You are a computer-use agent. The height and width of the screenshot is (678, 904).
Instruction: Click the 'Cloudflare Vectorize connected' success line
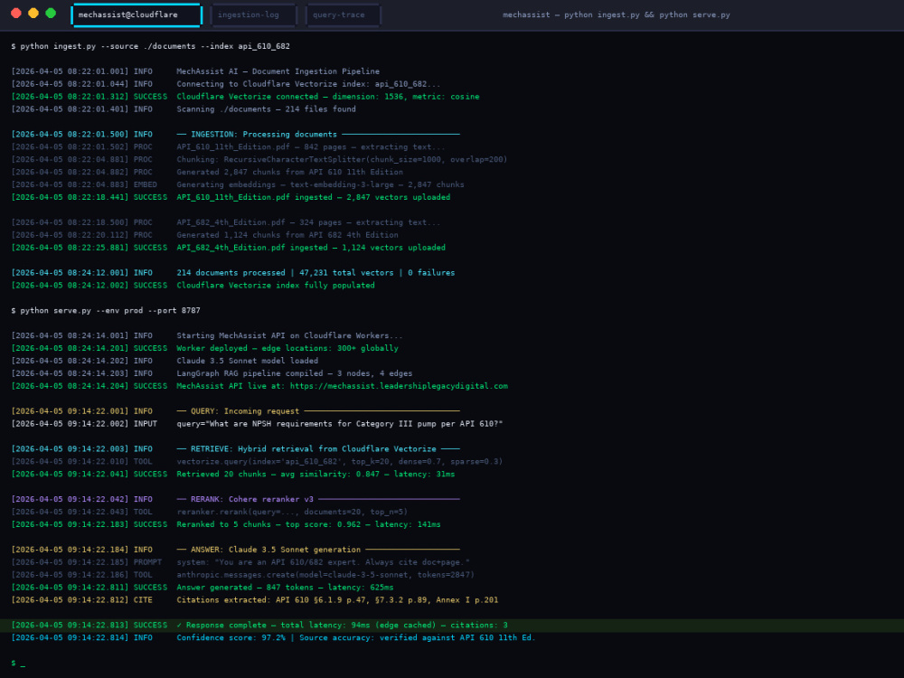[x=246, y=97]
